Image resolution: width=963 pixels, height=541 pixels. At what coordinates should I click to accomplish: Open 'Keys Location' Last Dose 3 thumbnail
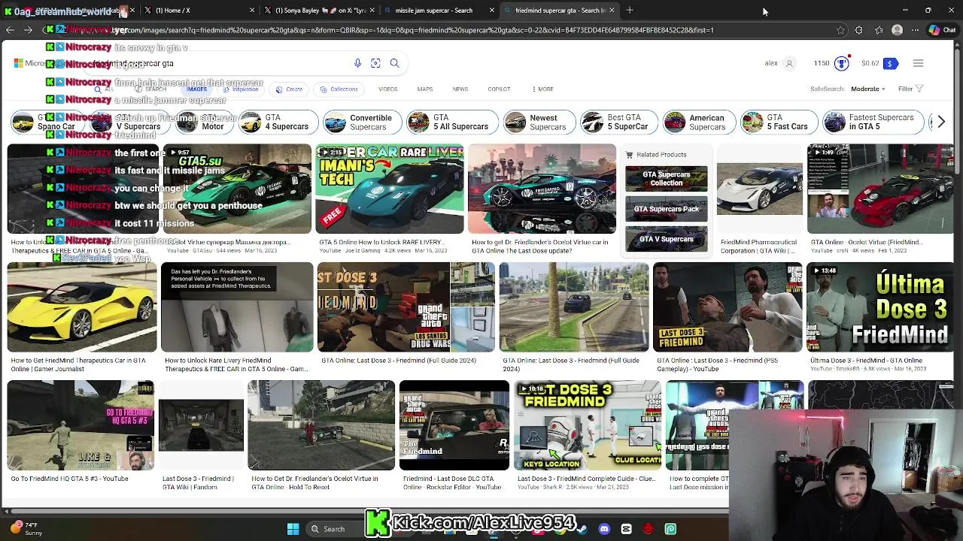(x=588, y=425)
